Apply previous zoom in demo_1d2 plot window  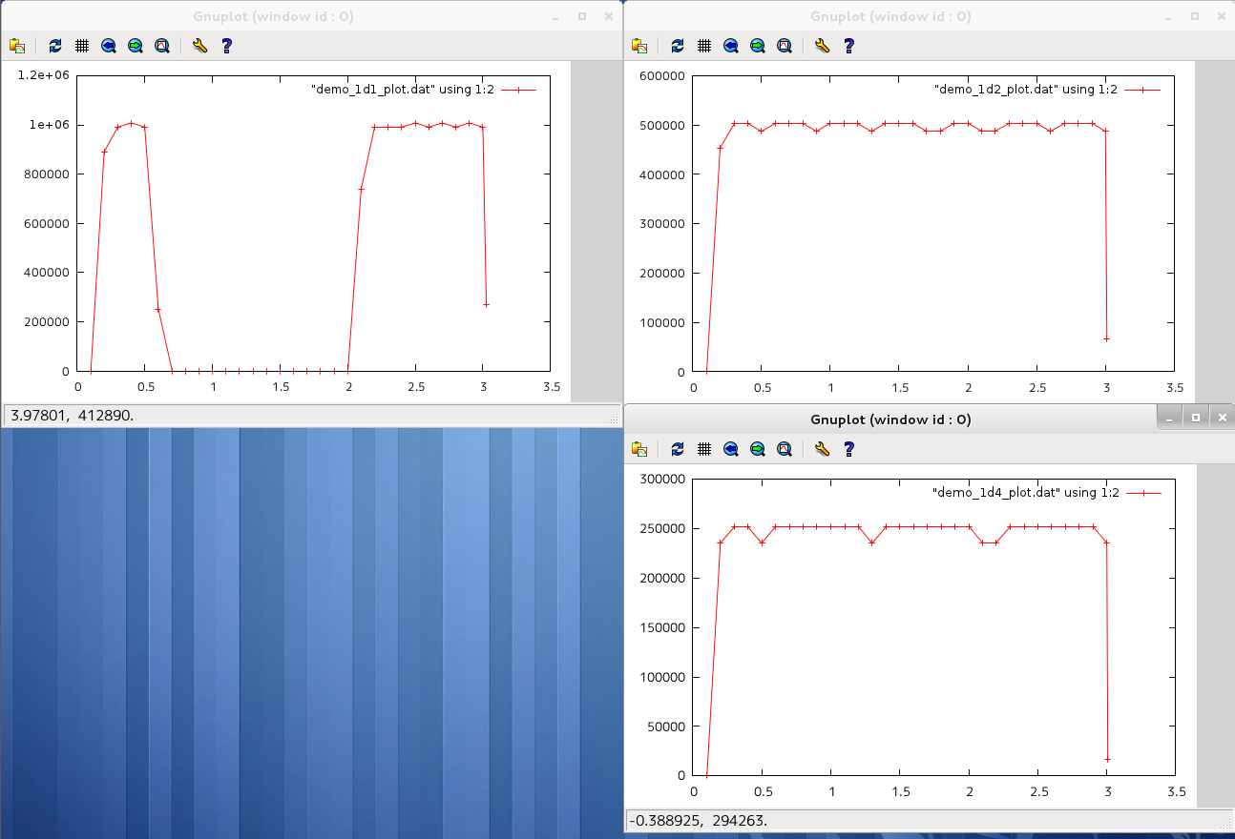(731, 45)
